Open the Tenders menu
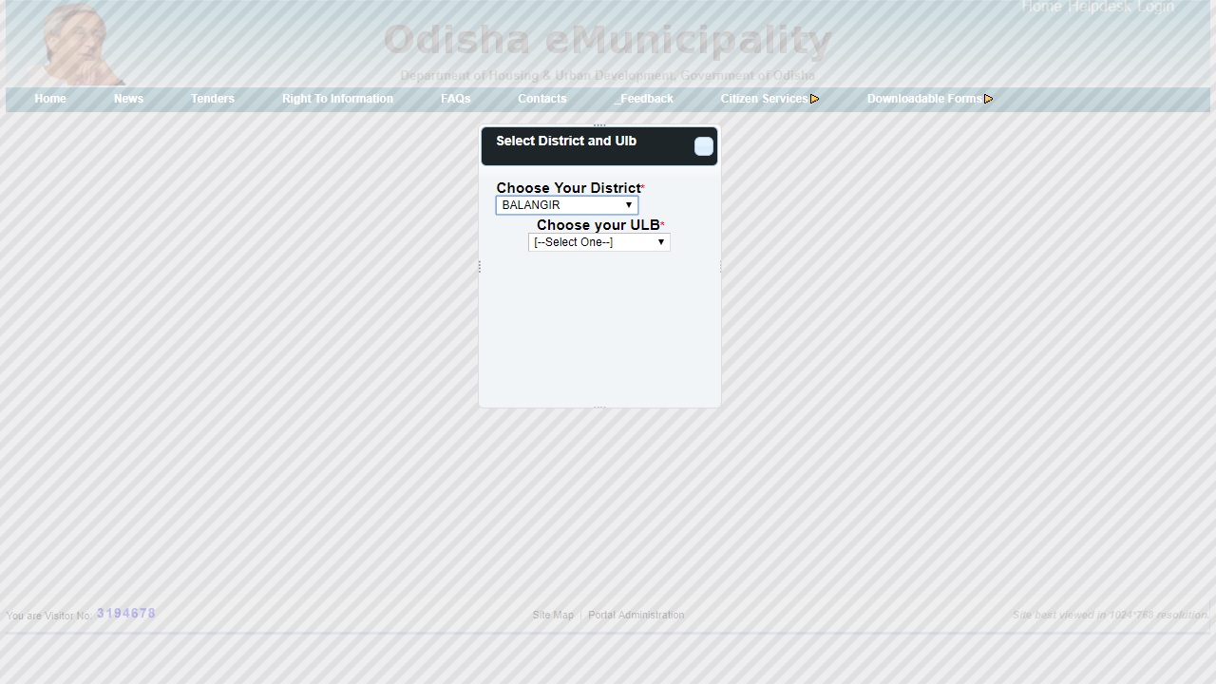This screenshot has width=1216, height=684. coord(212,99)
